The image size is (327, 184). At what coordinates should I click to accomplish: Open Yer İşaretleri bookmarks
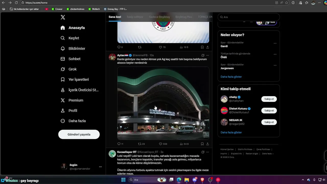75,79
